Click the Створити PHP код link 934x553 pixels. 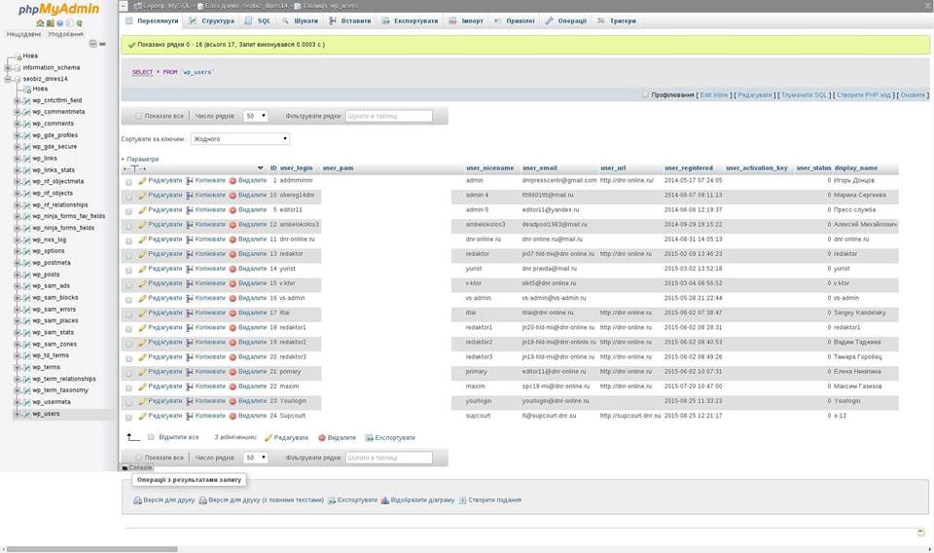point(863,95)
